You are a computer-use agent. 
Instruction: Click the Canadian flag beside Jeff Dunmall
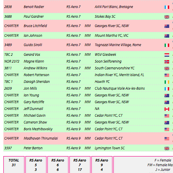[x=167, y=109]
